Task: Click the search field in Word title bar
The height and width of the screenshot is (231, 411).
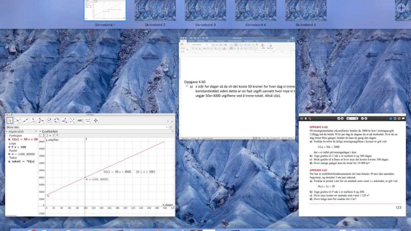Action: (x=277, y=38)
